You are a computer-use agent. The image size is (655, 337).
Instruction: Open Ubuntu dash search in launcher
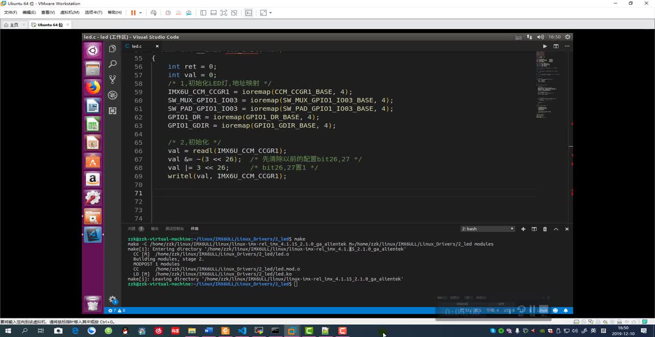click(x=93, y=51)
